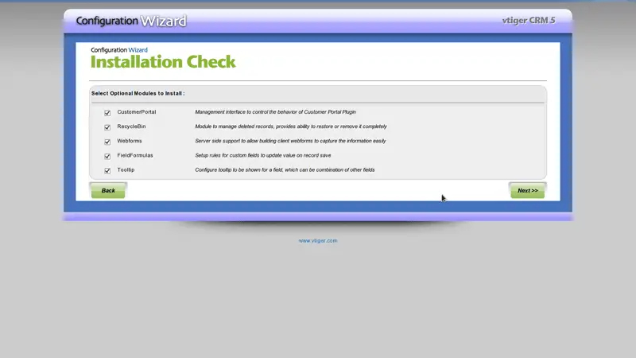Click the vtiger CRM 5 header label
The width and height of the screenshot is (636, 358).
(529, 21)
